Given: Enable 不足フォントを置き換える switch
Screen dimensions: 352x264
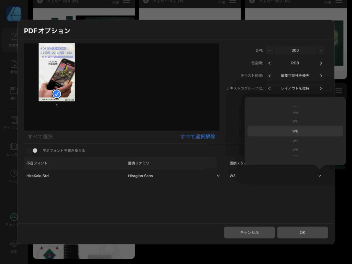Looking at the screenshot, I should point(32,151).
